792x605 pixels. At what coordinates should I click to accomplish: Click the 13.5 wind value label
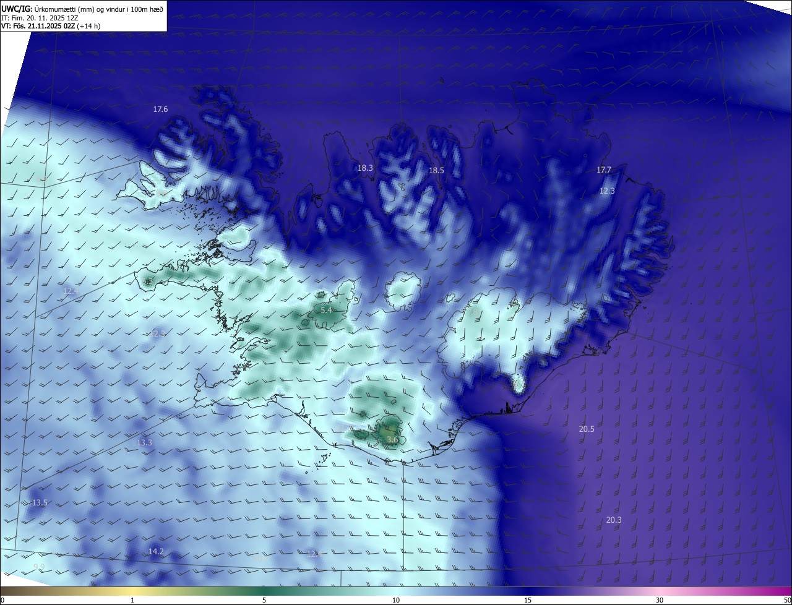pos(40,503)
